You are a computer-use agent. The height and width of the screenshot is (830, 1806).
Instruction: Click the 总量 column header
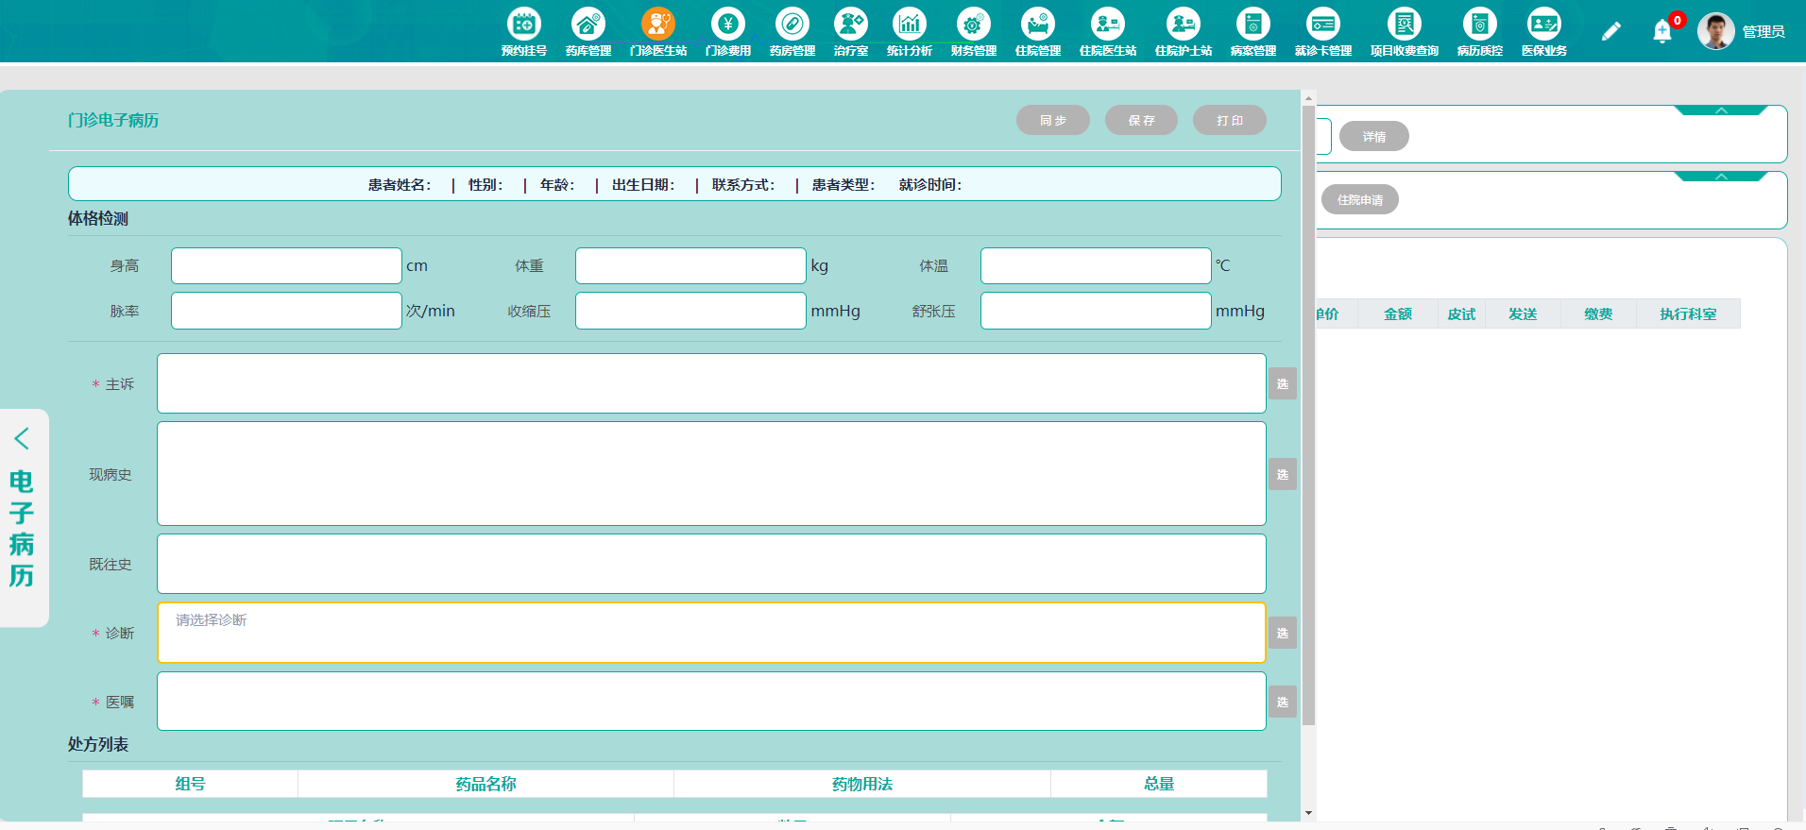(1159, 784)
